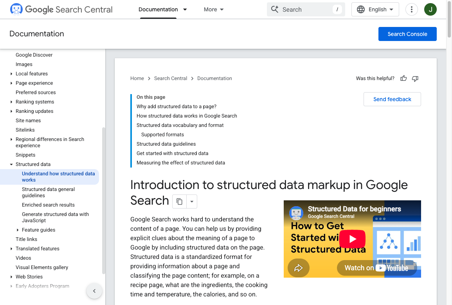Image resolution: width=452 pixels, height=305 pixels.
Task: Click the globe language icon
Action: [x=360, y=9]
